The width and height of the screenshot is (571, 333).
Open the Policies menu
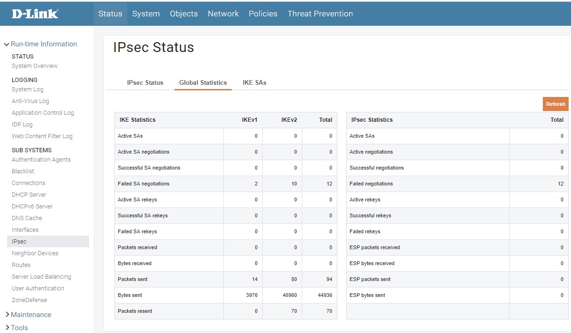pos(263,14)
